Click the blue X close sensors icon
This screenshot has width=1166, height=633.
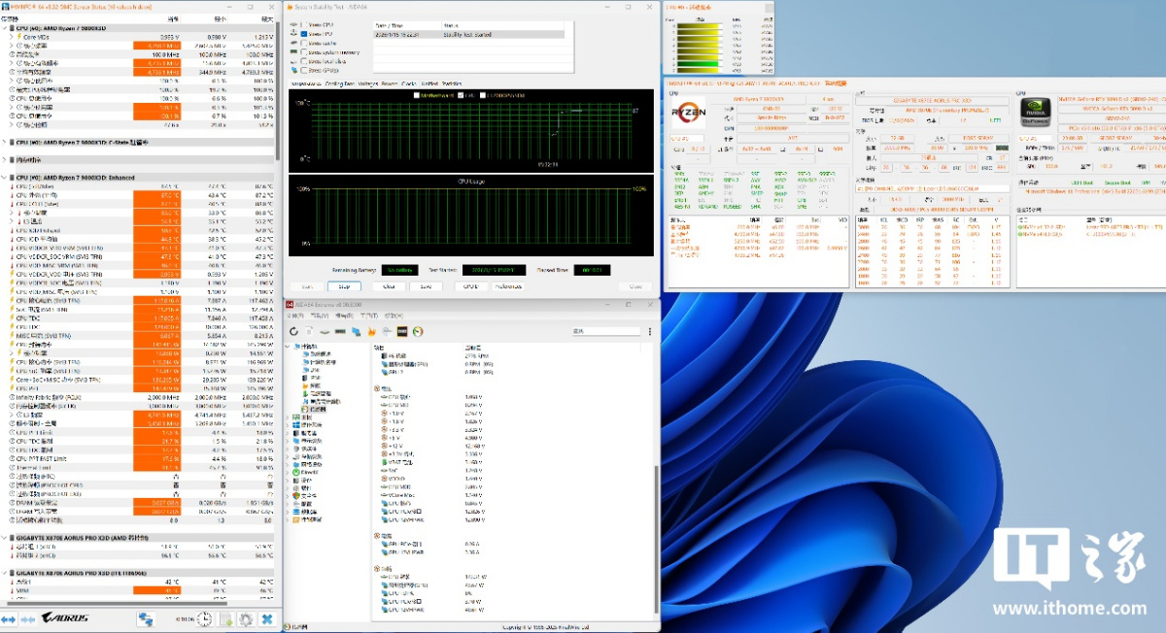265,618
